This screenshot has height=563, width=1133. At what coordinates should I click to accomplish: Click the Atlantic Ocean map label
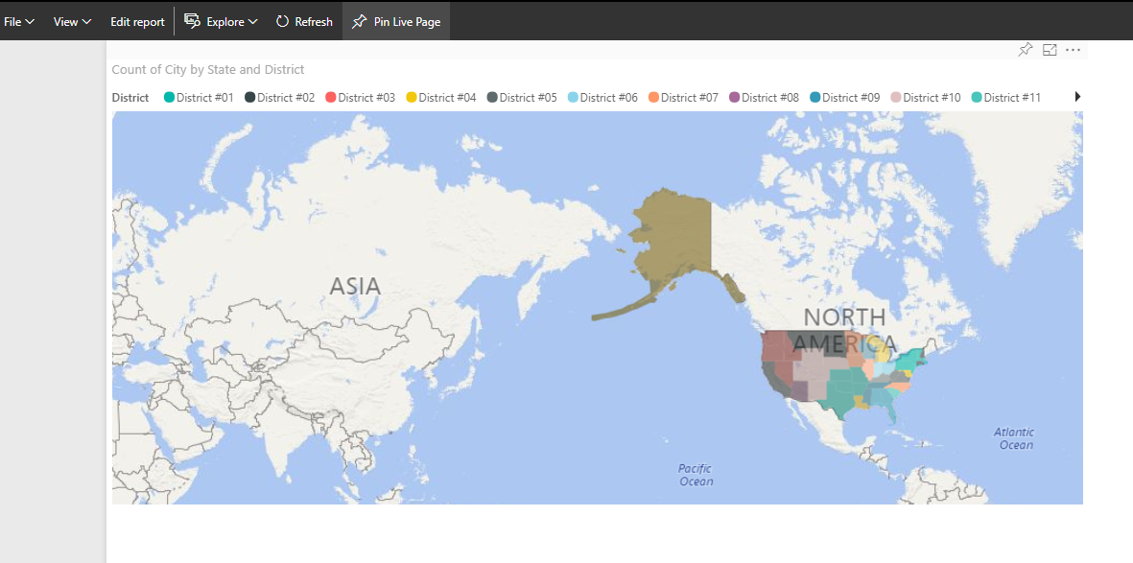(x=1014, y=438)
